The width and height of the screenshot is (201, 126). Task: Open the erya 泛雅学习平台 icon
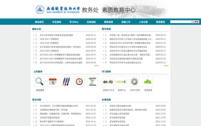click(x=108, y=81)
